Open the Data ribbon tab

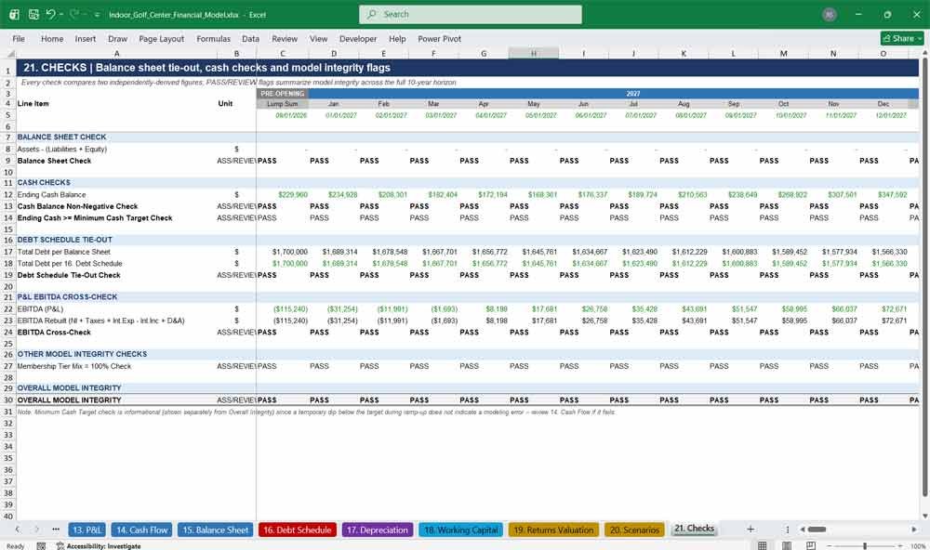[x=250, y=38]
